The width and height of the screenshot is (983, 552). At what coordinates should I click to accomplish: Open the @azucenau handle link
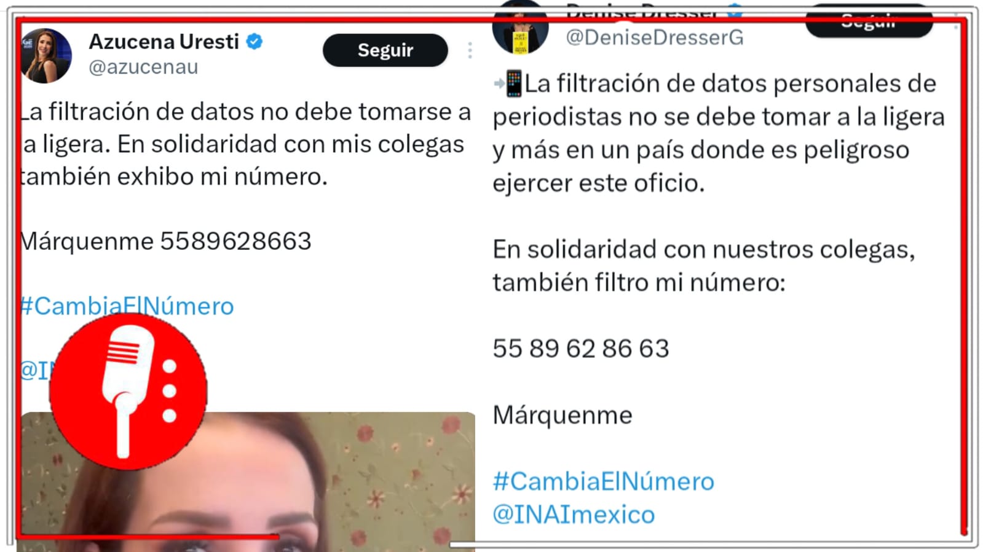tap(143, 67)
